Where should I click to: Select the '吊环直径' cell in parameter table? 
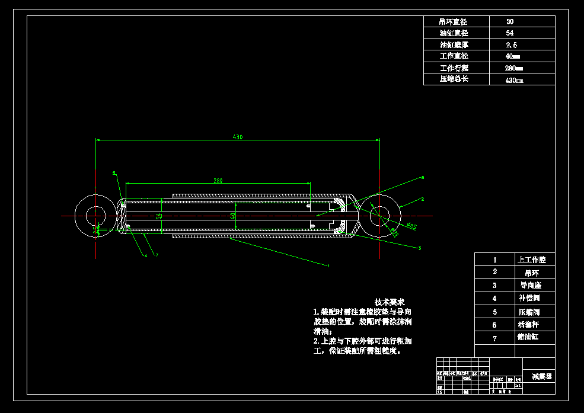(457, 21)
